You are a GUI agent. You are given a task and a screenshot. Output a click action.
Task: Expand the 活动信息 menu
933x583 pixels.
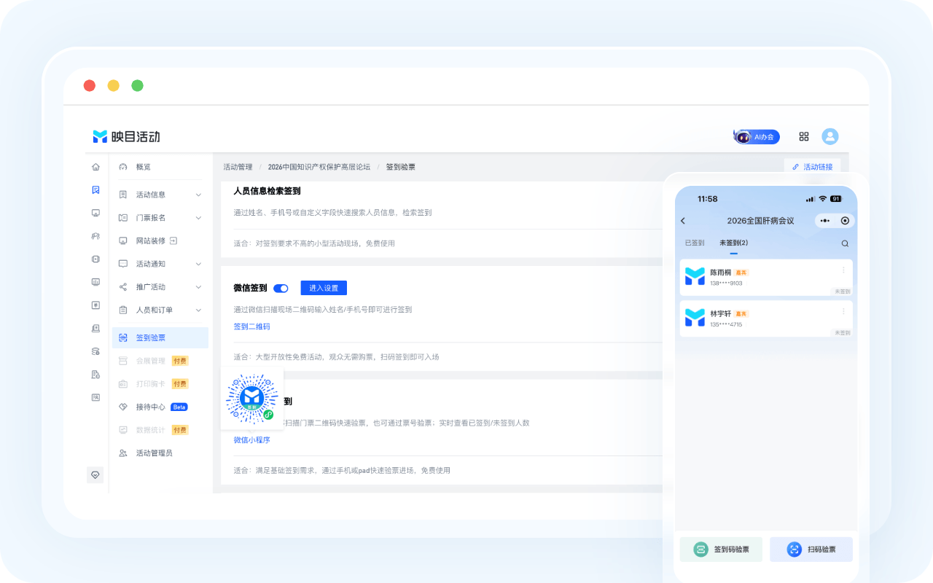point(160,195)
